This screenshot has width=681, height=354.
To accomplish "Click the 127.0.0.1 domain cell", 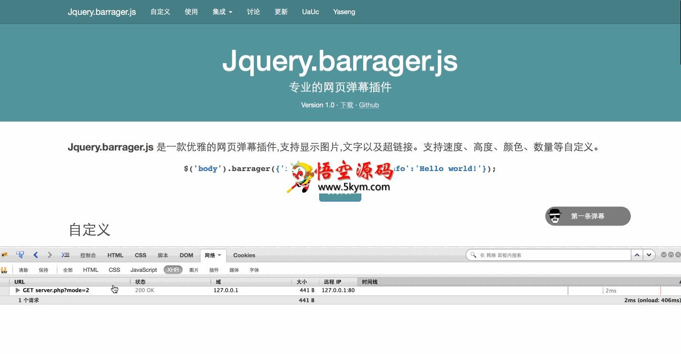I will pos(226,290).
